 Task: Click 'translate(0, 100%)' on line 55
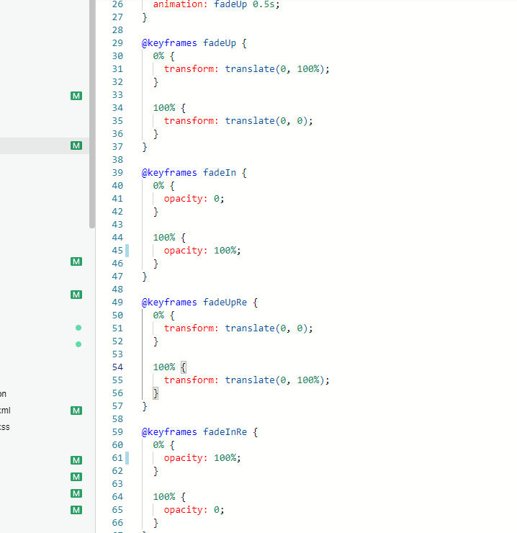(x=274, y=380)
